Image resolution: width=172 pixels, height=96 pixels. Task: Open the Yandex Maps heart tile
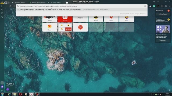(111, 19)
